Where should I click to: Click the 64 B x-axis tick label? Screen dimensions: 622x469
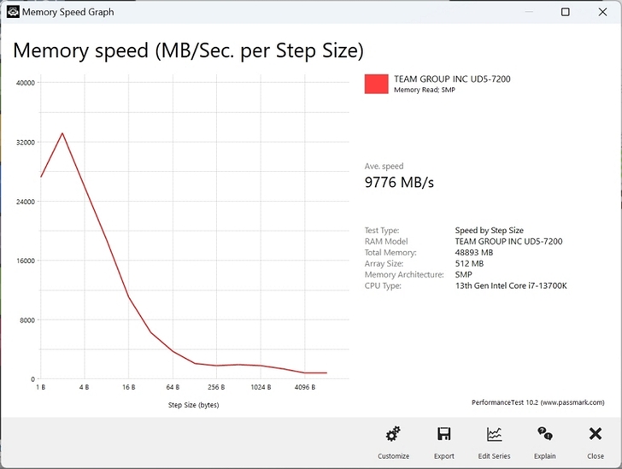click(x=173, y=387)
